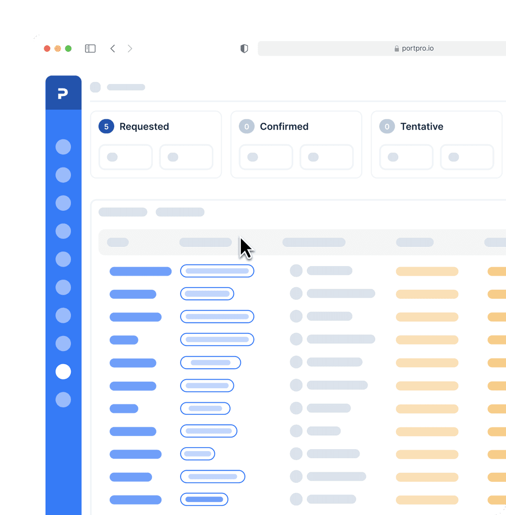Click the left filter pill under Requested
Image resolution: width=506 pixels, height=515 pixels.
coord(125,157)
